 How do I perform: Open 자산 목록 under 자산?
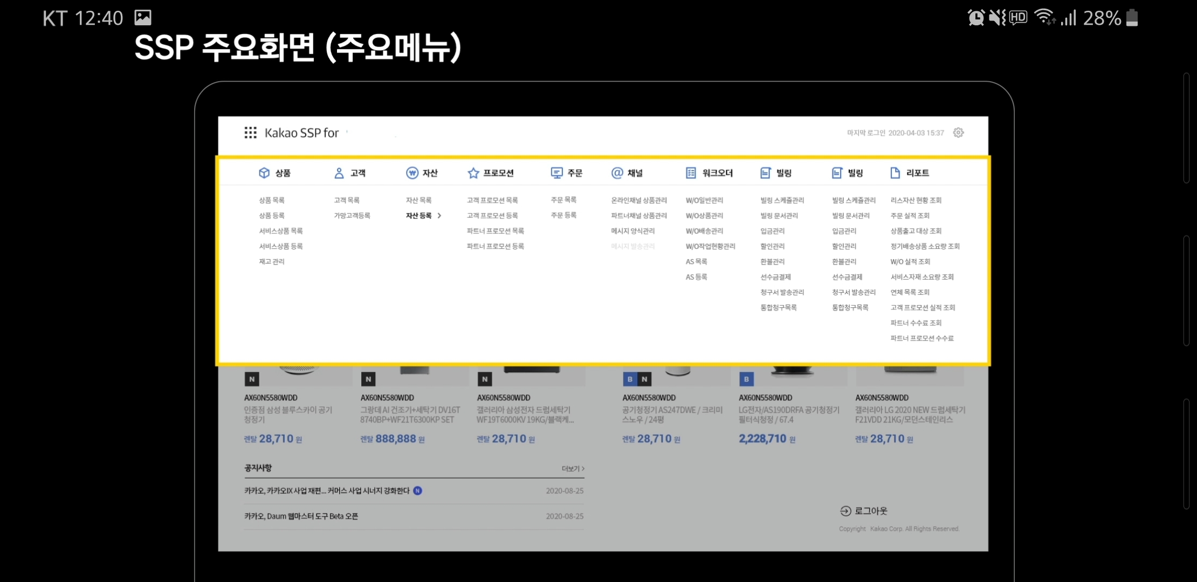[x=419, y=200]
